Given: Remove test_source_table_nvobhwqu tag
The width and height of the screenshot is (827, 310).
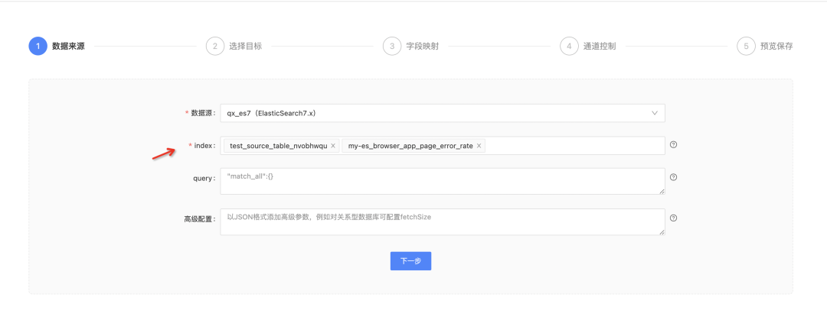Looking at the screenshot, I should point(333,146).
